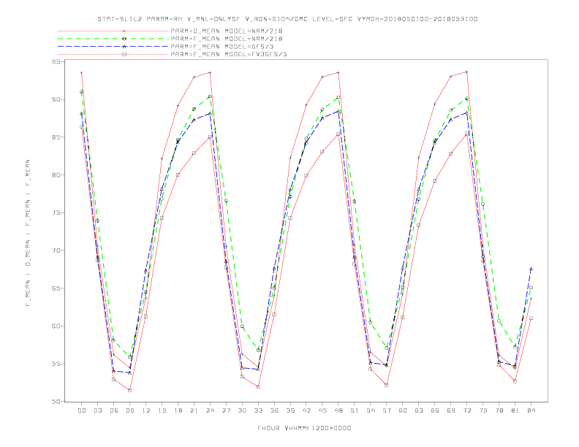Click the O_MEAN plus data point at hour 72
The height and width of the screenshot is (447, 579).
466,72
